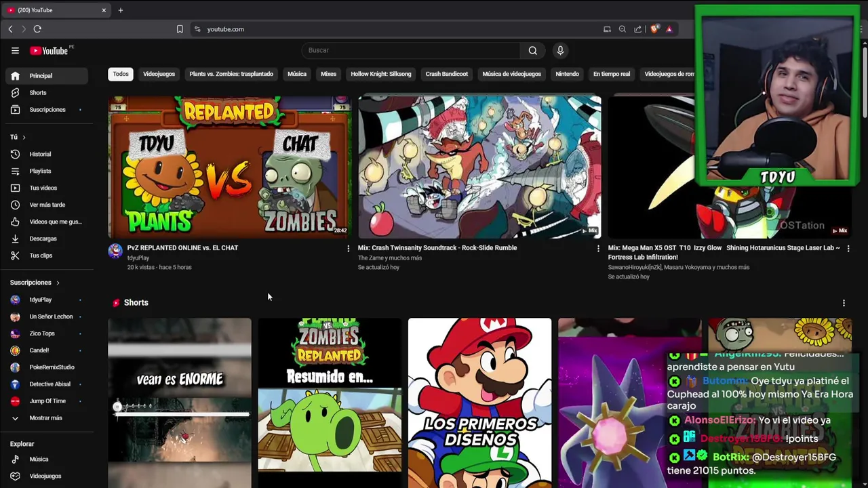The image size is (868, 488).
Task: Select the Música filter chip
Action: (297, 74)
